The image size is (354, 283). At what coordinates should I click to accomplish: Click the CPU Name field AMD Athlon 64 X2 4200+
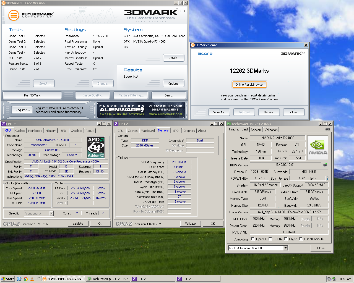(x=53, y=140)
